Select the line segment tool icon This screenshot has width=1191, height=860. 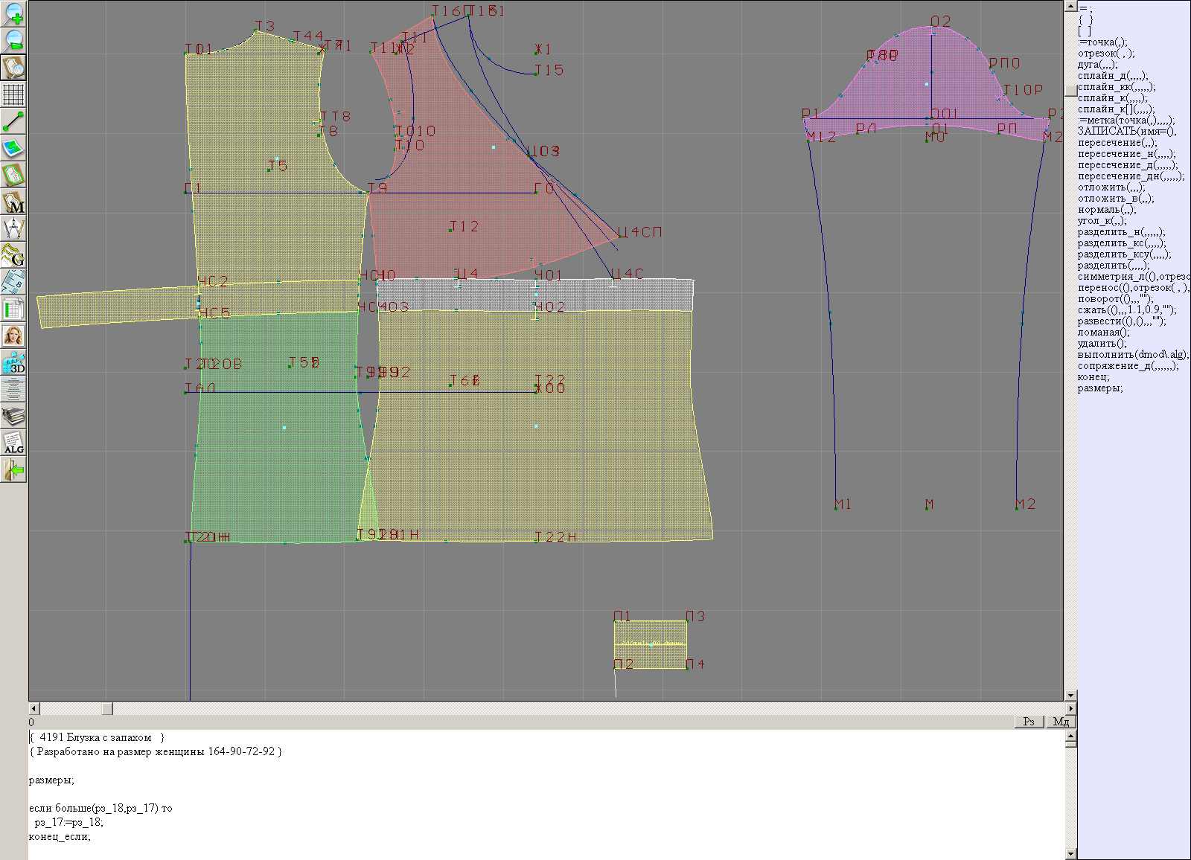[x=13, y=121]
